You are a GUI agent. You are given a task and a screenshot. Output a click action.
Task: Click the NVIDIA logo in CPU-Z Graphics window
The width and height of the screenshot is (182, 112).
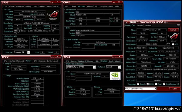(x=115, y=76)
